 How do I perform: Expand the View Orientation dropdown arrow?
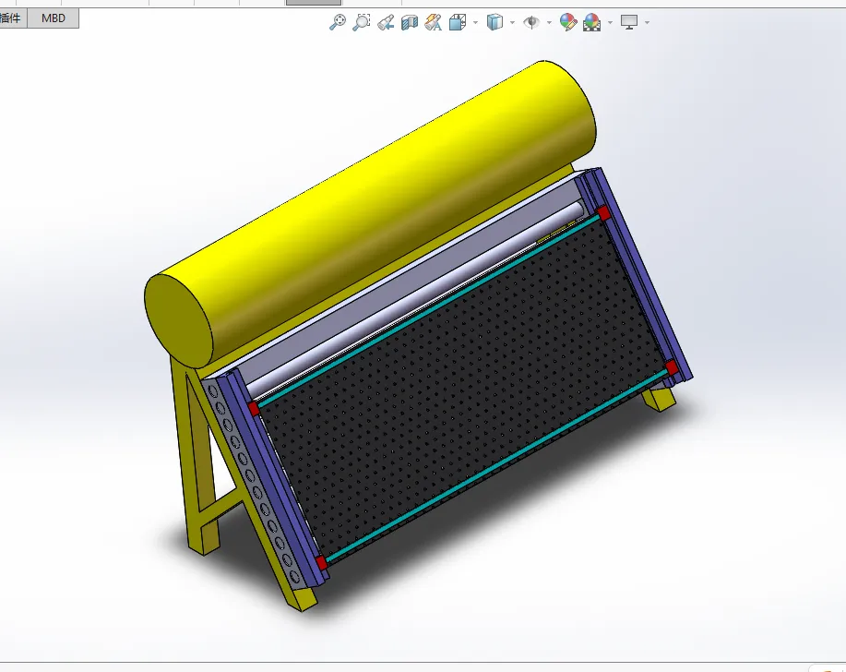[475, 23]
